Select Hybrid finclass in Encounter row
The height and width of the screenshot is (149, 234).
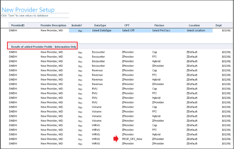[x=156, y=61]
